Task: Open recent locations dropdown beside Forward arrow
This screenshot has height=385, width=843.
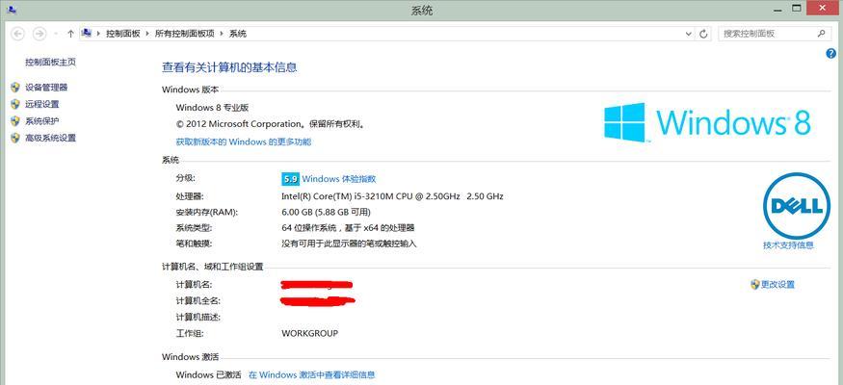Action: [x=56, y=34]
